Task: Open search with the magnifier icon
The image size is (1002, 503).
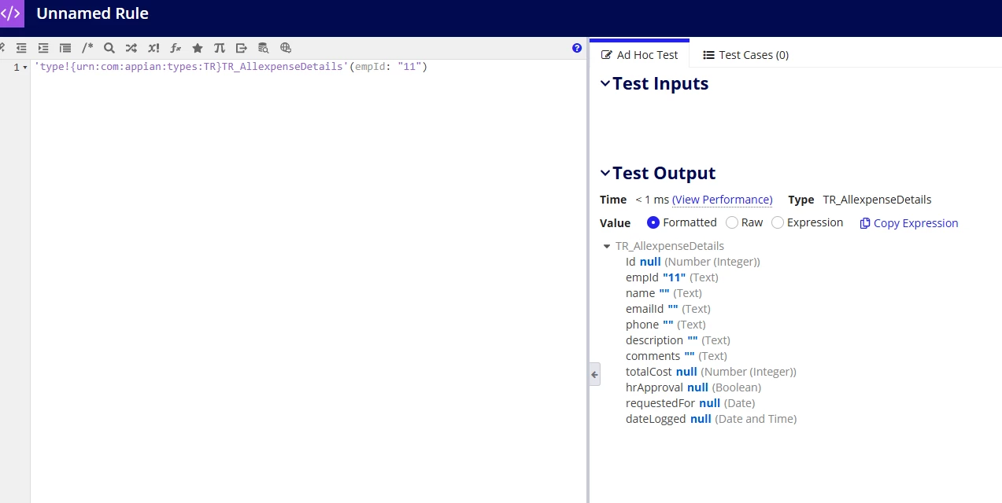Action: pos(109,48)
